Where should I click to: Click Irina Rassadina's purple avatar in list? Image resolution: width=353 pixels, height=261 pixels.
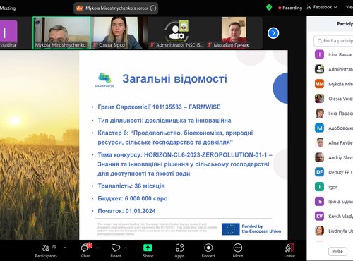pos(319,54)
